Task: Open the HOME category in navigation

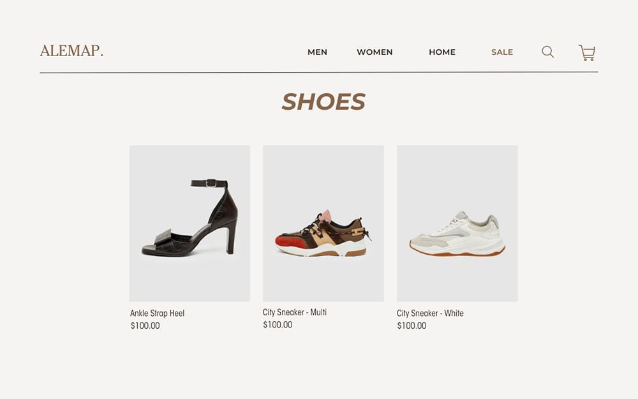Action: [x=442, y=52]
